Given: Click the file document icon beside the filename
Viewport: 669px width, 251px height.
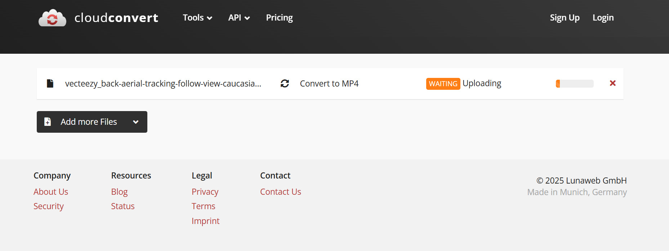Looking at the screenshot, I should pos(50,84).
